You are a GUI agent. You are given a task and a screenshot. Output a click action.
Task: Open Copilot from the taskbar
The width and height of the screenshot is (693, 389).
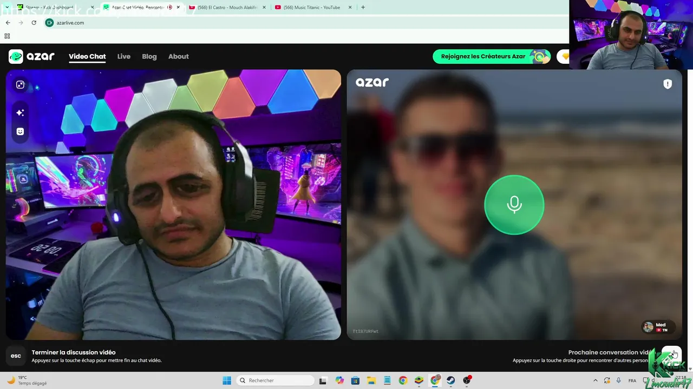pos(339,380)
